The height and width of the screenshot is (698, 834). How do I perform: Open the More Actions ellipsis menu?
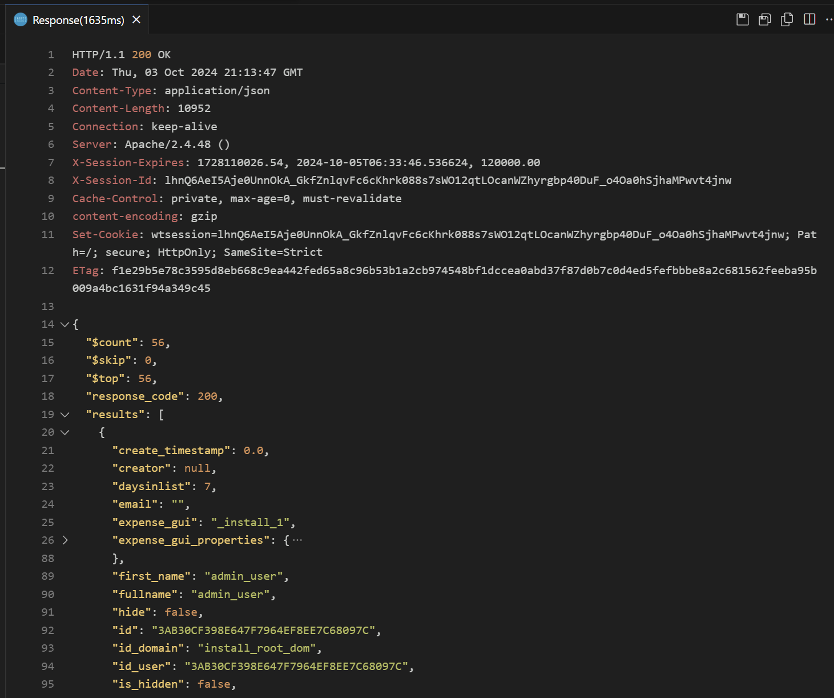click(x=829, y=19)
